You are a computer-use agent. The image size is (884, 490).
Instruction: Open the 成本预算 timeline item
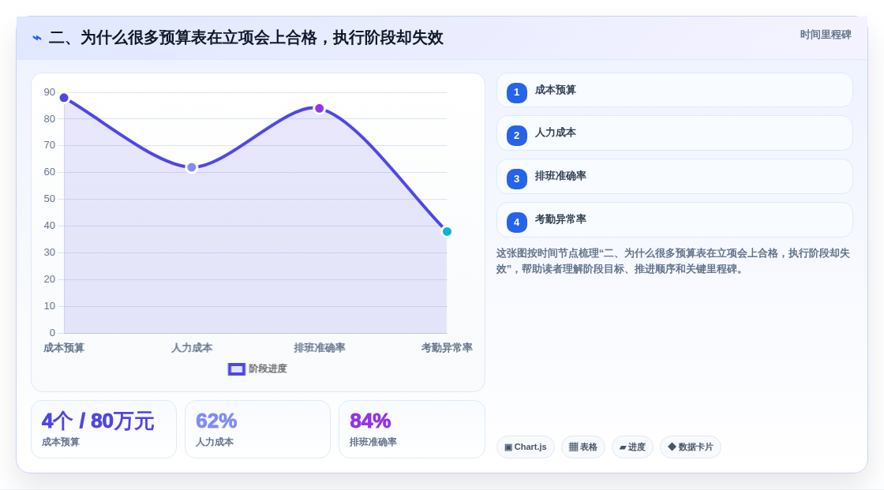674,90
